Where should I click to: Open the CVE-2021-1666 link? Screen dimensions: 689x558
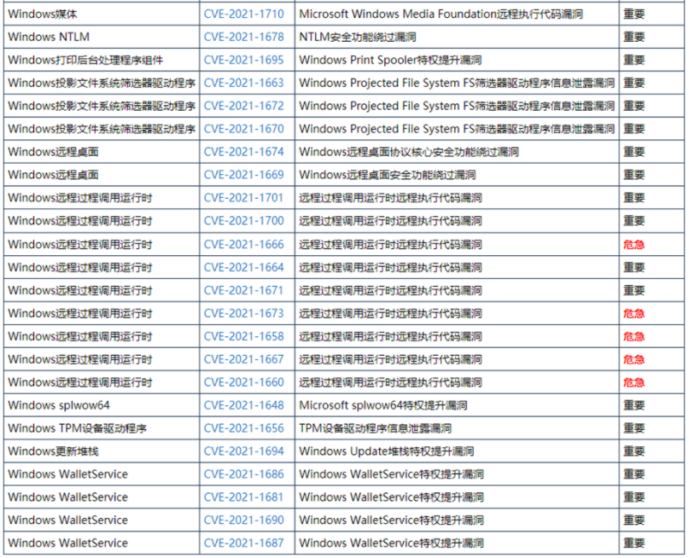click(244, 244)
